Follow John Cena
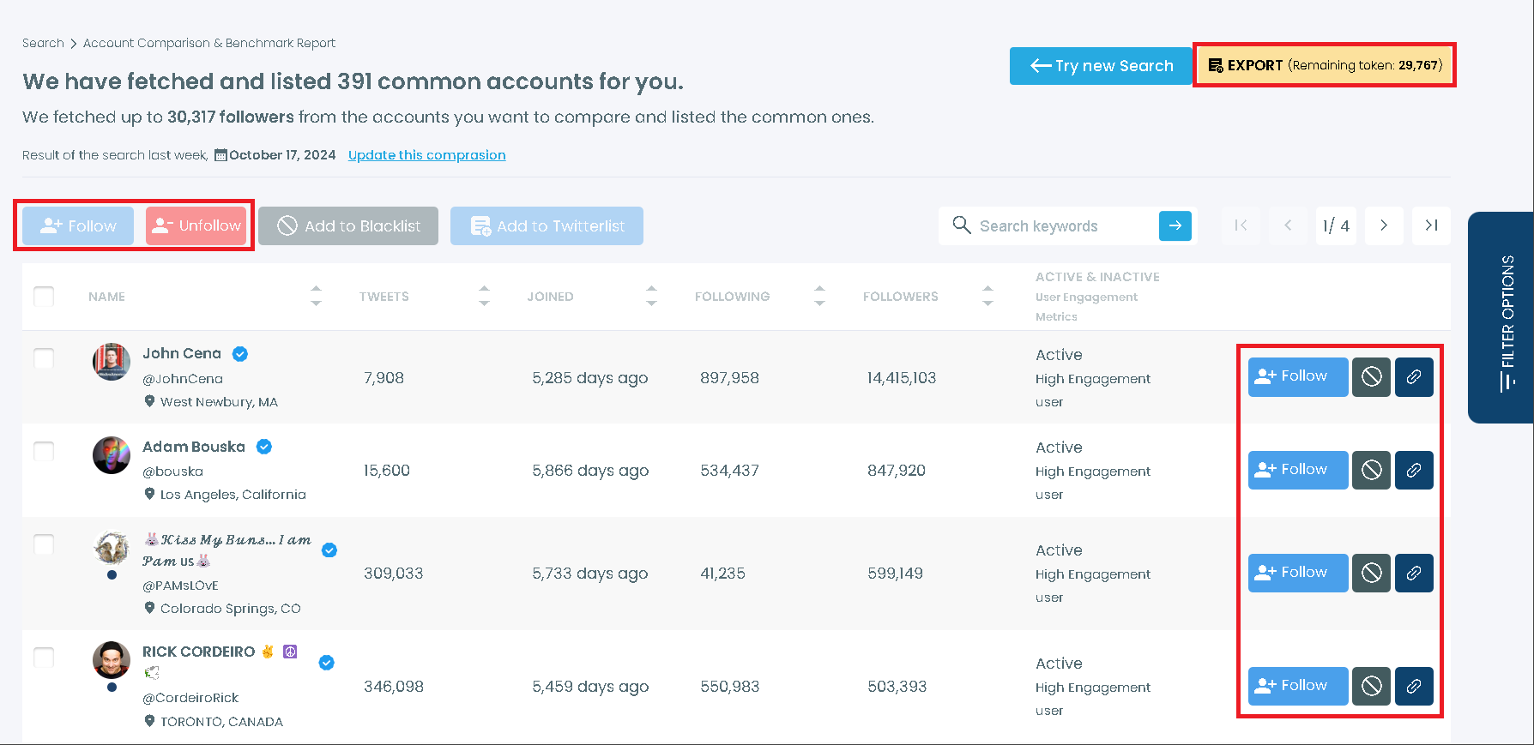Screen dimensions: 1534x745 pos(1298,377)
